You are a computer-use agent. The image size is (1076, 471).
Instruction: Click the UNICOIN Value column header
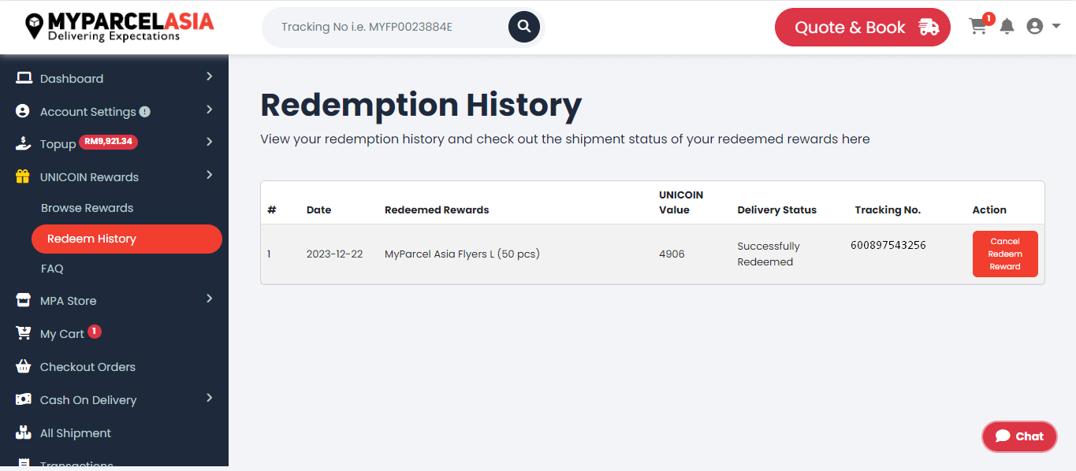click(681, 202)
